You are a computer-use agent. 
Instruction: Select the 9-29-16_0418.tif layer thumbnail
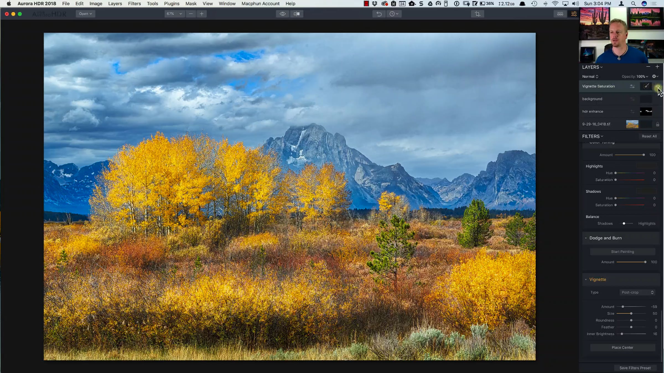[632, 124]
